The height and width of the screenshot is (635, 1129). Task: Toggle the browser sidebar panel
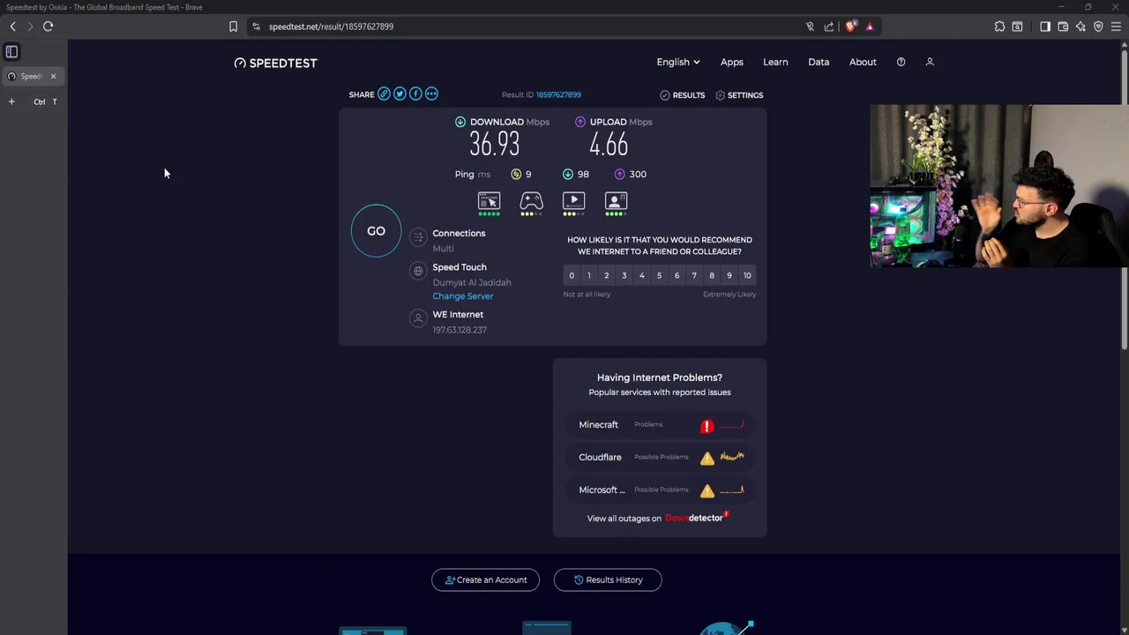1045,26
